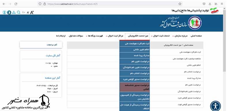Image resolution: width=227 pixels, height=111 pixels.
Task: Increase font size with the A+ icon
Action: [32, 12]
